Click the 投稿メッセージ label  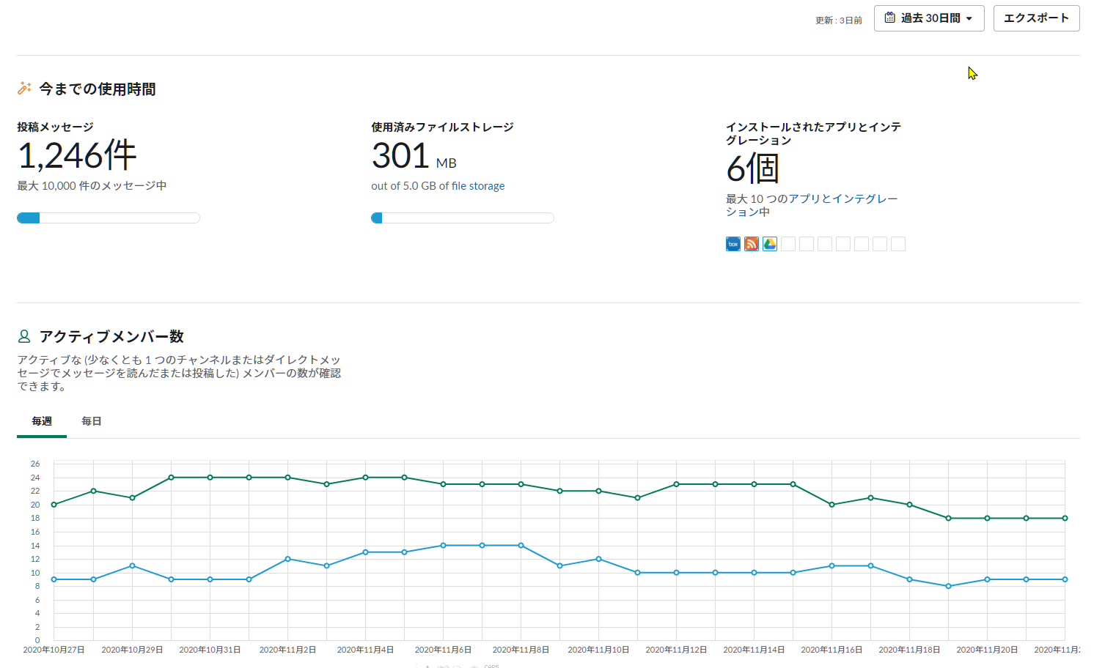click(x=55, y=127)
